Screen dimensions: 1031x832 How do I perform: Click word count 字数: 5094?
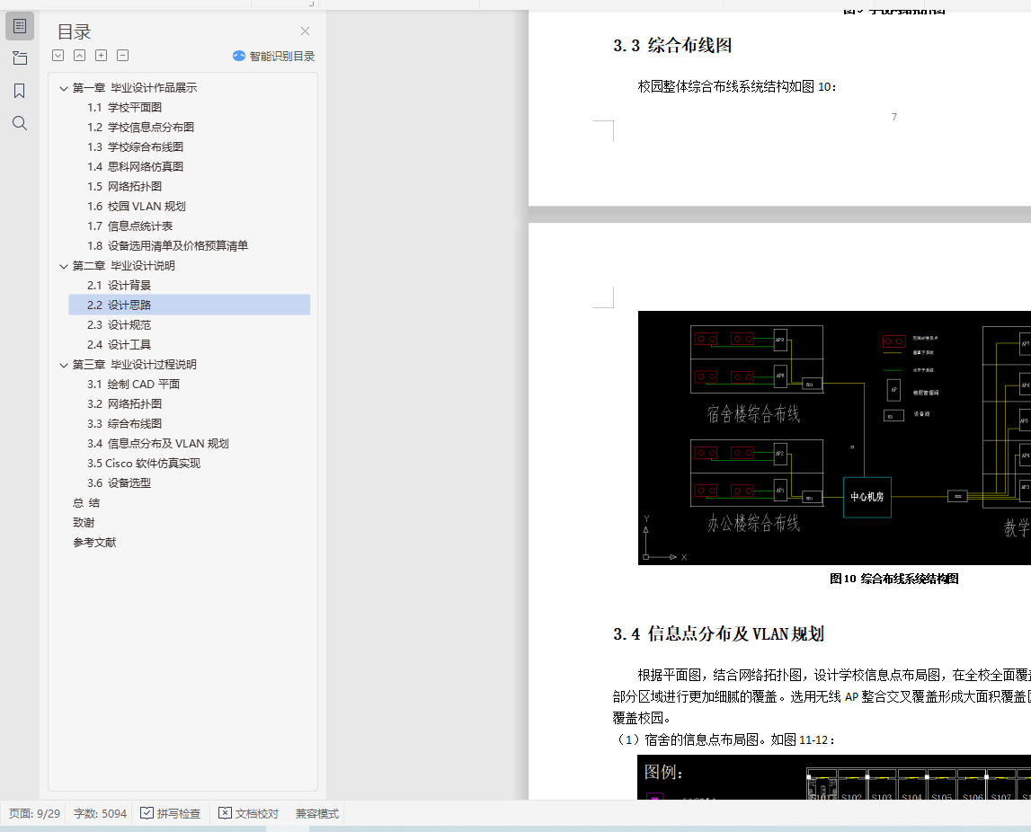100,814
